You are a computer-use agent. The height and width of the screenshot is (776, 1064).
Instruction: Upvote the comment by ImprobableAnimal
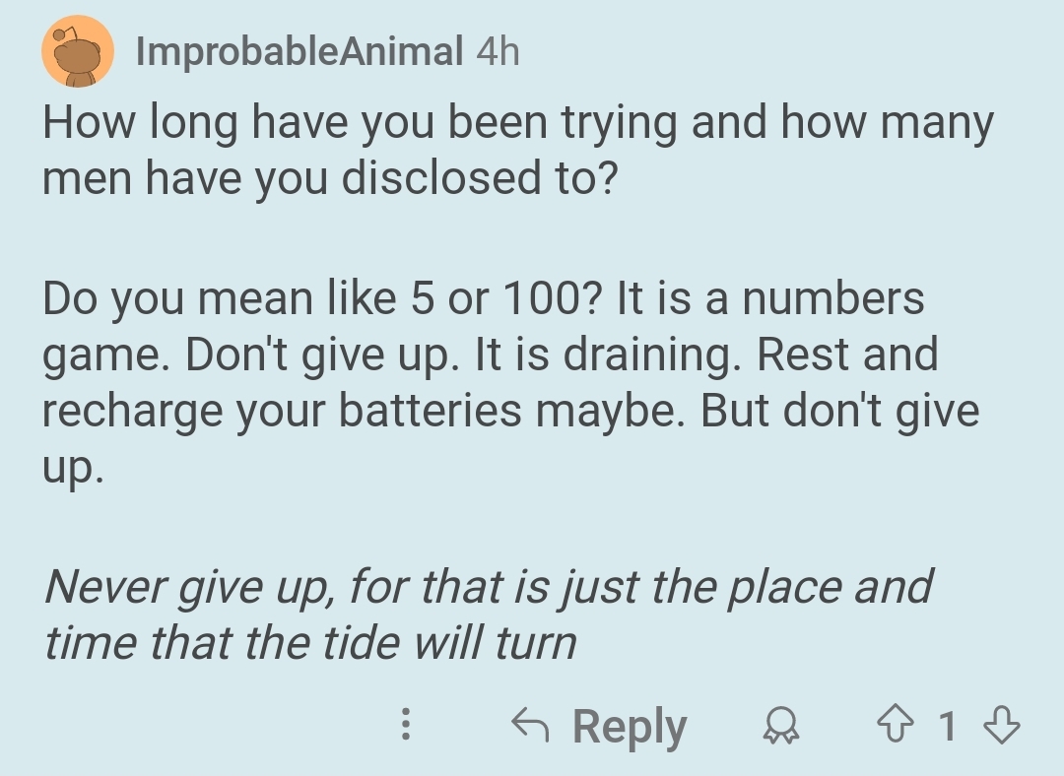tap(897, 727)
